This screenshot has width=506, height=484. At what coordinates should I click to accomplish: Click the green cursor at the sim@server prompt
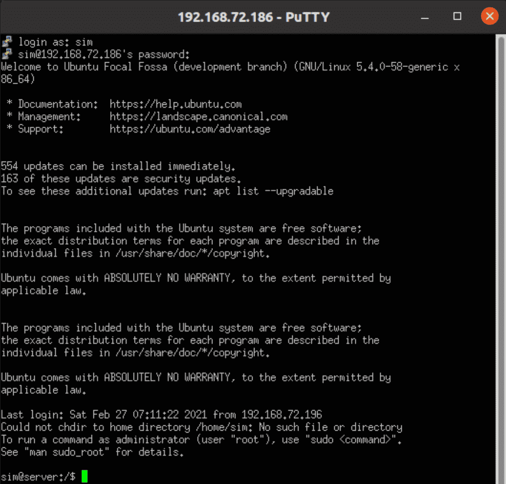(x=85, y=476)
